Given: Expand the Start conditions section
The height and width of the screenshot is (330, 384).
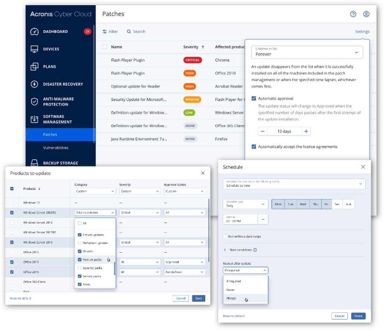Looking at the screenshot, I should (225, 250).
